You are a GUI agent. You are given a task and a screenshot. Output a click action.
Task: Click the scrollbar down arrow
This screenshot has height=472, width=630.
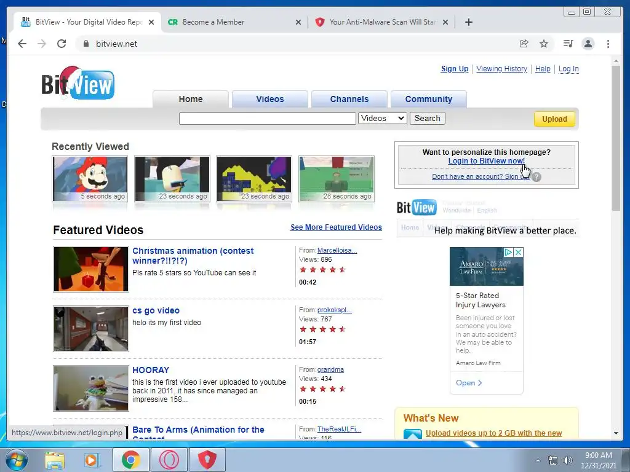tap(616, 433)
